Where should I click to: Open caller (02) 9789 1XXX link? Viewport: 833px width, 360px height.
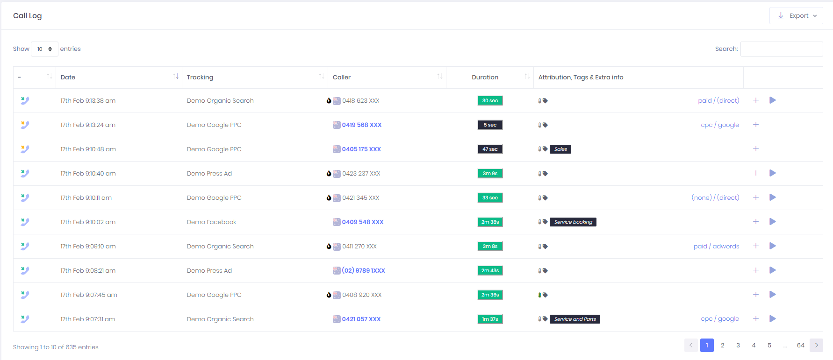click(364, 270)
